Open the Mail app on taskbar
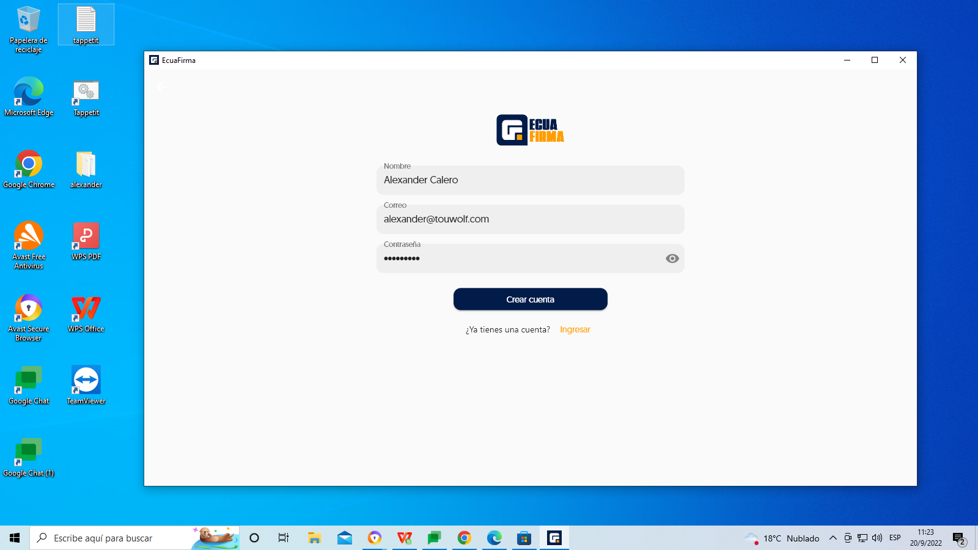978x550 pixels. click(x=345, y=538)
